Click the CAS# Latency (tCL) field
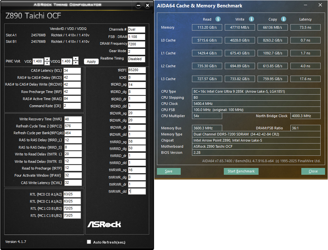This screenshot has width=328, height=250. click(72, 70)
